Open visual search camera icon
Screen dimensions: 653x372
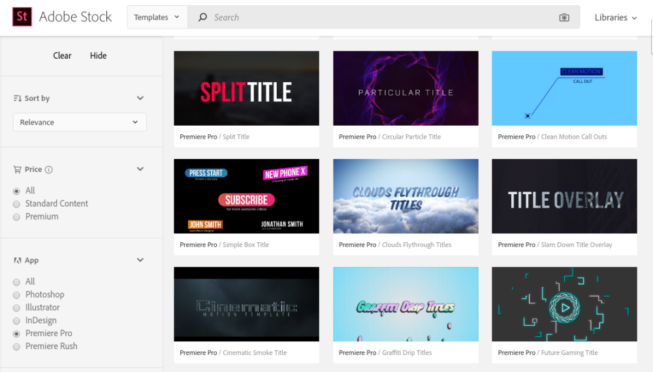pyautogui.click(x=564, y=18)
